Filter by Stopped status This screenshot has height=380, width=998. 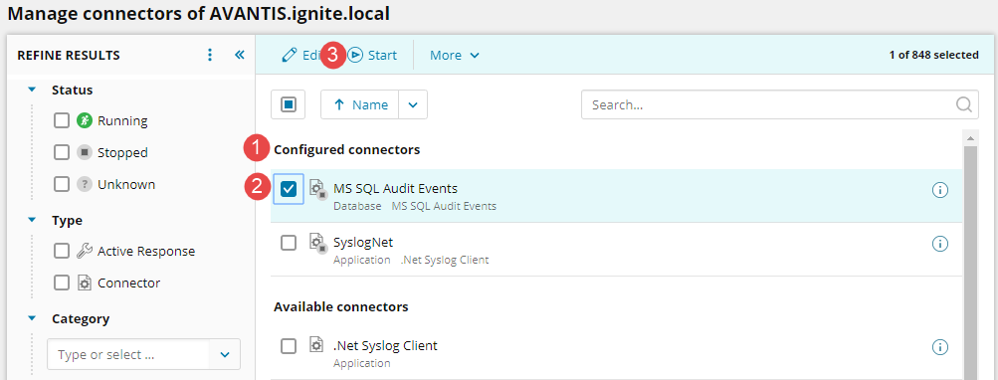pyautogui.click(x=61, y=153)
